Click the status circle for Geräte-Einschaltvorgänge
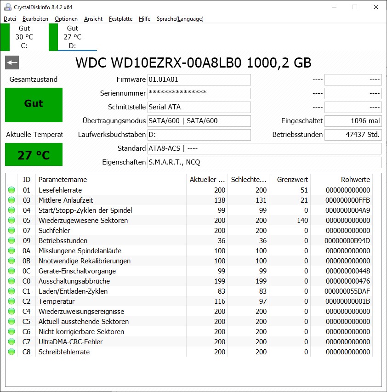The width and height of the screenshot is (387, 392). (x=11, y=271)
